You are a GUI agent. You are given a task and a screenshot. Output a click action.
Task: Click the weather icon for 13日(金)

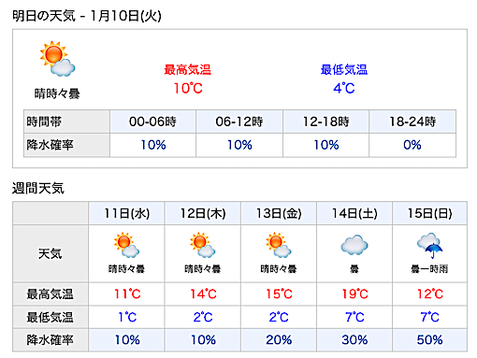pos(279,245)
